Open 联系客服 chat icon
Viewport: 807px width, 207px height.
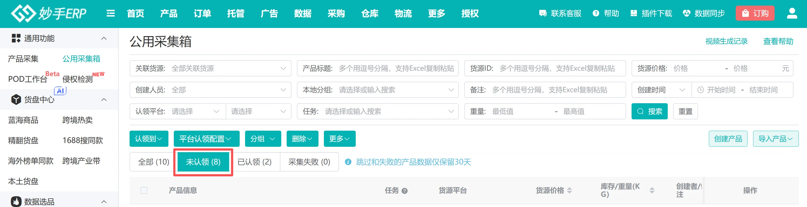[x=542, y=13]
